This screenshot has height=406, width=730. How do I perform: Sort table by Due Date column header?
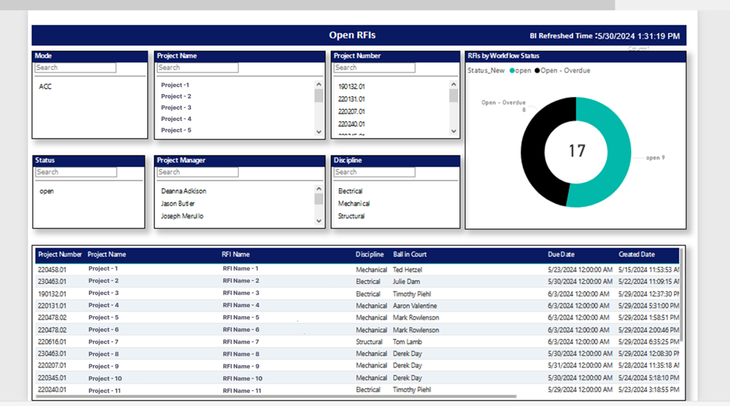tap(561, 255)
